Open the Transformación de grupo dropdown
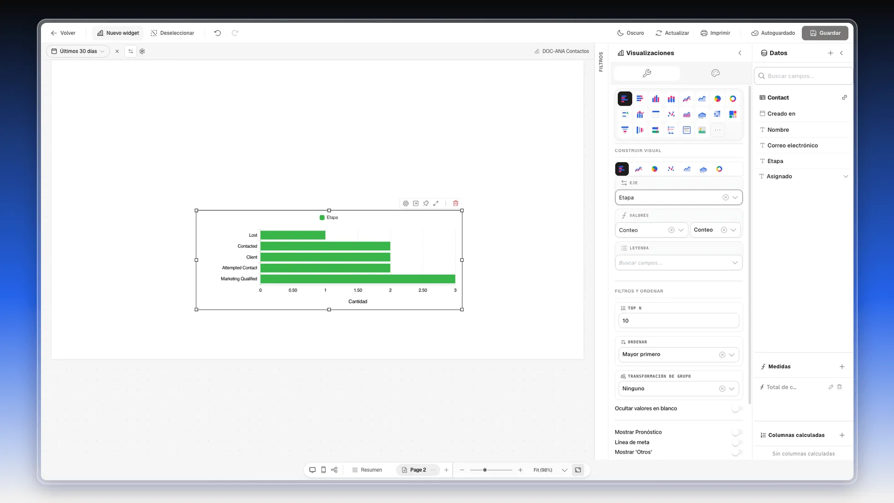The image size is (894, 503). [x=678, y=388]
